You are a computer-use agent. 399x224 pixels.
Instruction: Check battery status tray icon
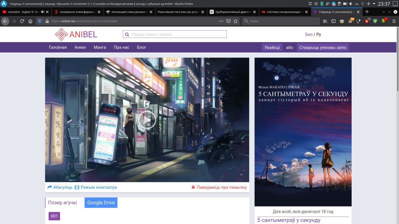[x=345, y=4]
